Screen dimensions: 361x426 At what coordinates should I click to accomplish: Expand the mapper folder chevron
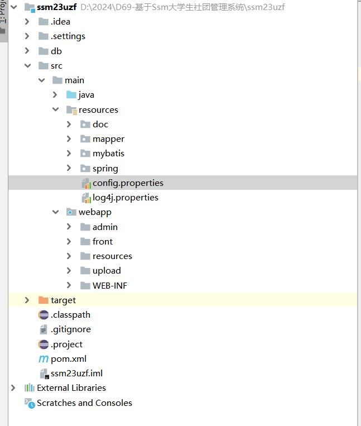click(x=69, y=139)
